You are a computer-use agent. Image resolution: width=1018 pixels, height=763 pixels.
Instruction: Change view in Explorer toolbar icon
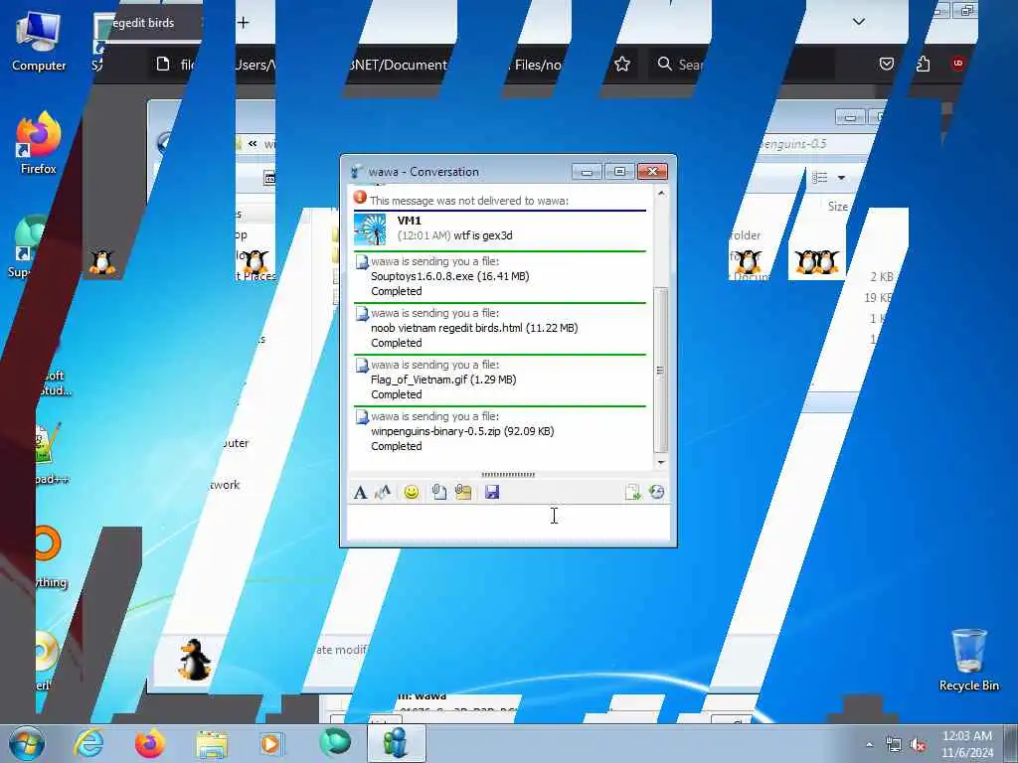click(x=820, y=177)
